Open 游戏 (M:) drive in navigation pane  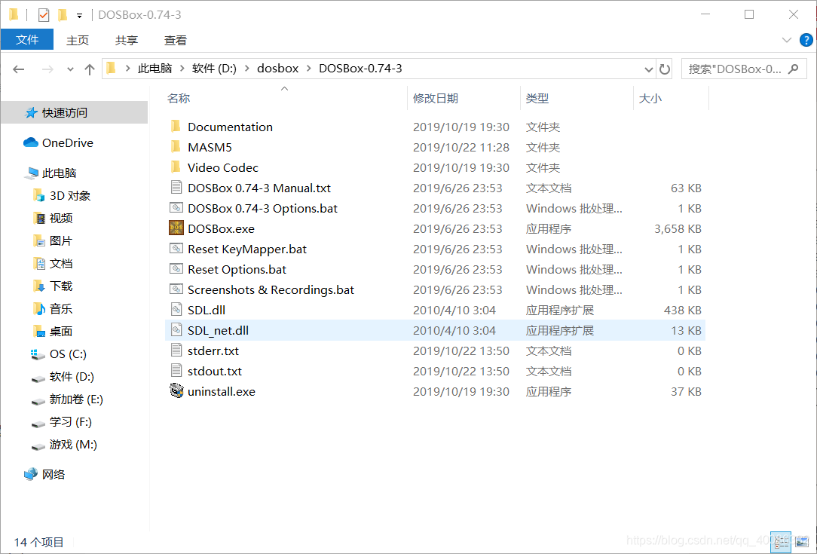[73, 445]
